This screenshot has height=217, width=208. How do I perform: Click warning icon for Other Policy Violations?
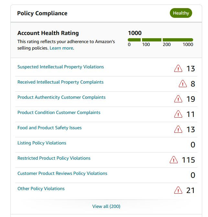[x=178, y=190]
